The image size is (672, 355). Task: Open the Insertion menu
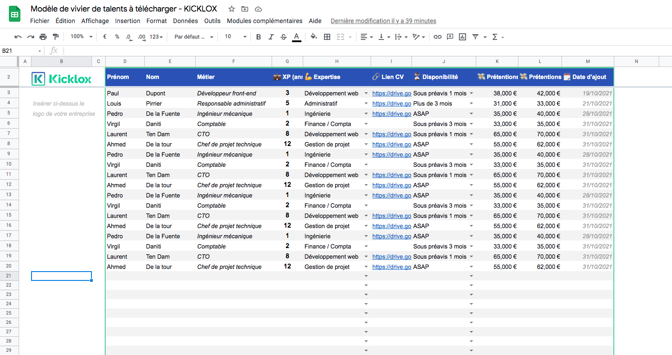pyautogui.click(x=127, y=21)
